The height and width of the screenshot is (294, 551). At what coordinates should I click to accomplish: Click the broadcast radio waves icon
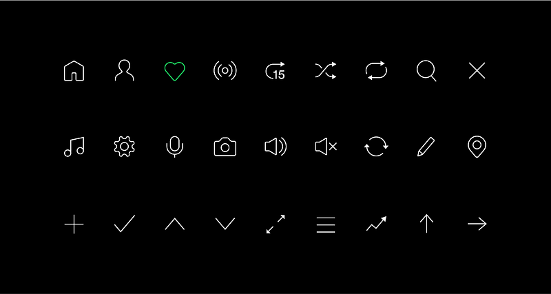[225, 71]
